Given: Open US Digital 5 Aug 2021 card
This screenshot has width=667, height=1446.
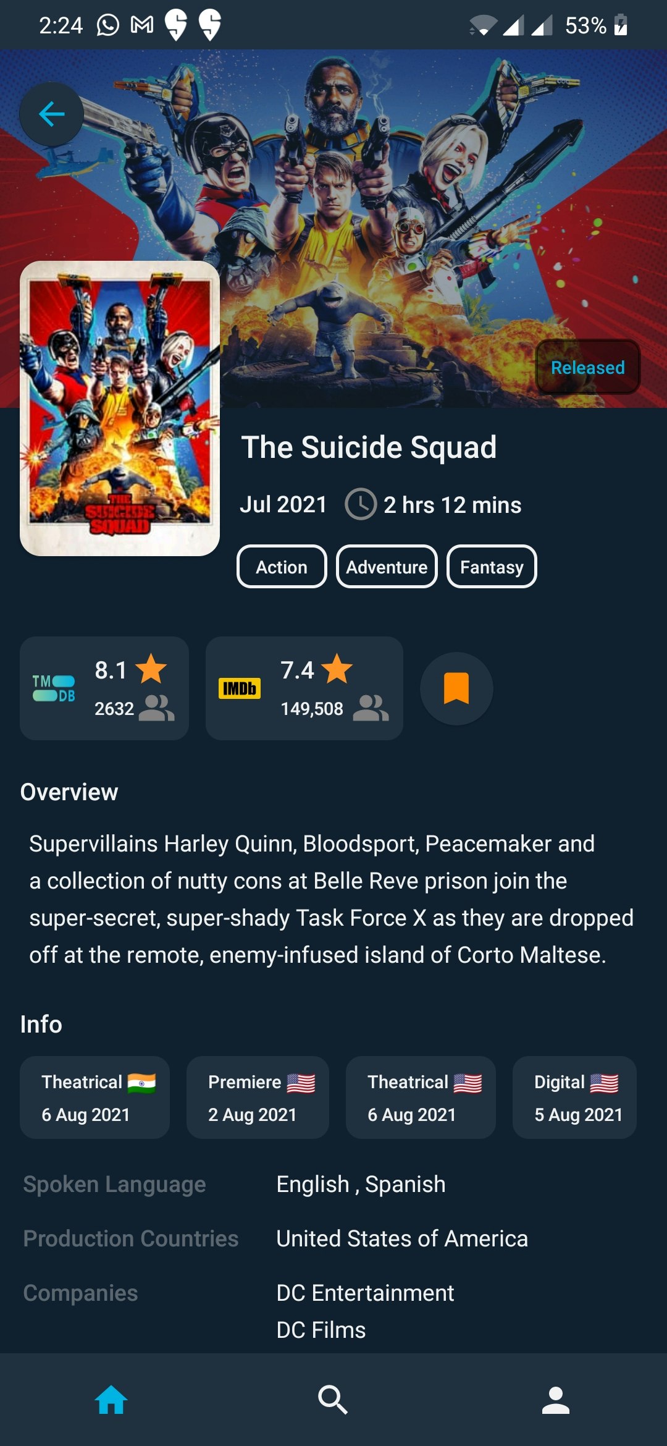Looking at the screenshot, I should tap(574, 1097).
